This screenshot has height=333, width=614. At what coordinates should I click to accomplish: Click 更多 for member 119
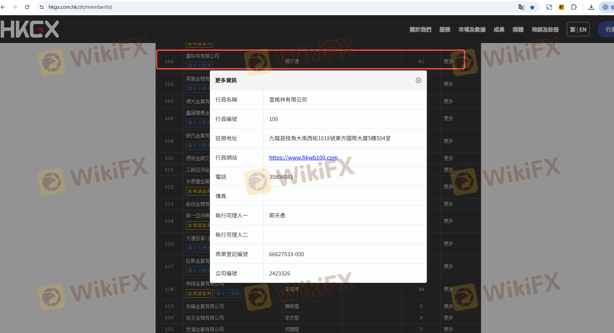(x=448, y=306)
